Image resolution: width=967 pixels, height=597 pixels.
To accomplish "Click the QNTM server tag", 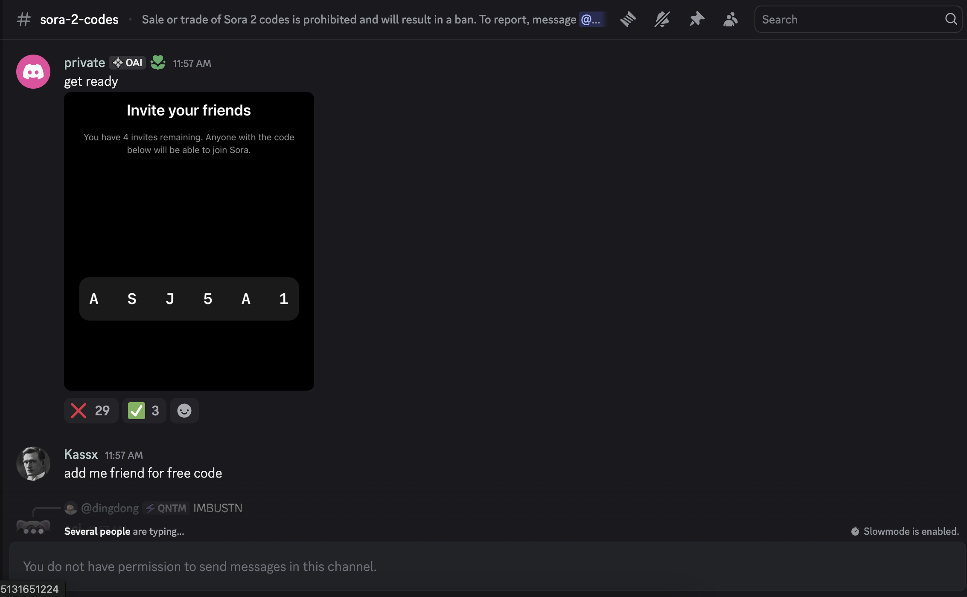I will click(166, 508).
